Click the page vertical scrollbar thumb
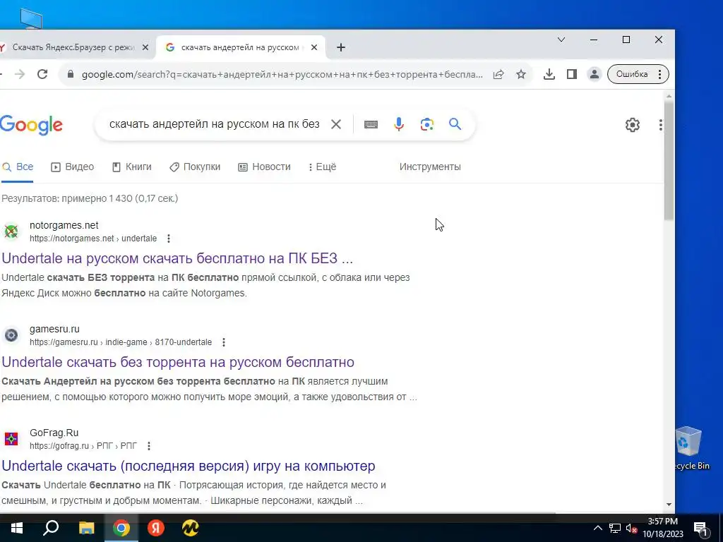Screen dimensions: 723x542 [x=669, y=160]
